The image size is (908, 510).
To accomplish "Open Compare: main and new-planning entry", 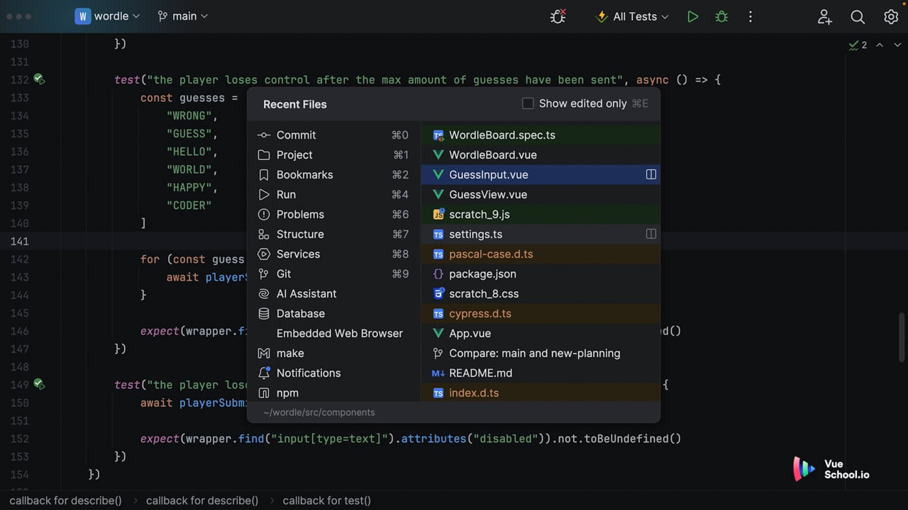I will click(x=541, y=353).
